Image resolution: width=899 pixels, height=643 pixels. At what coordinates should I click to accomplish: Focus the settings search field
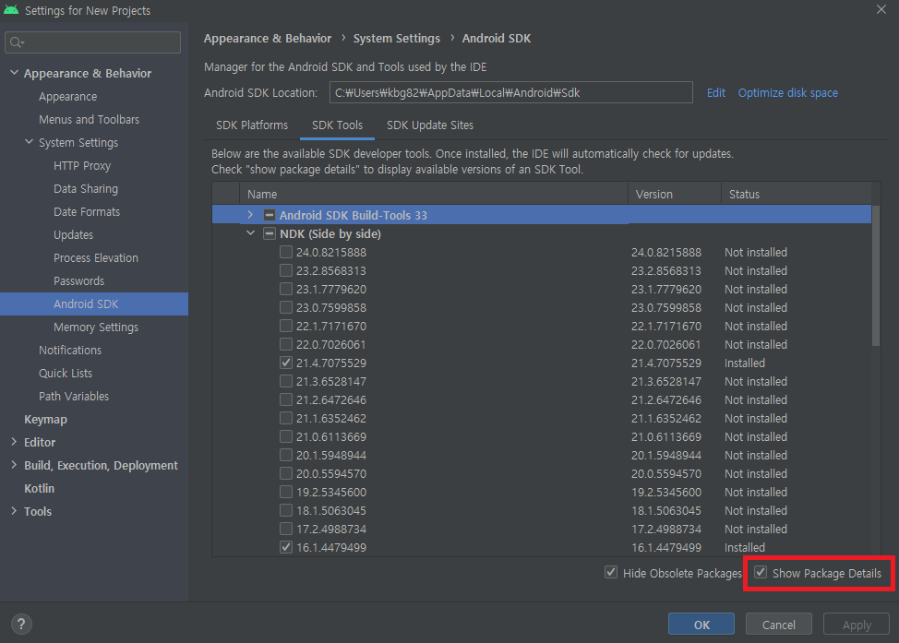[x=93, y=42]
